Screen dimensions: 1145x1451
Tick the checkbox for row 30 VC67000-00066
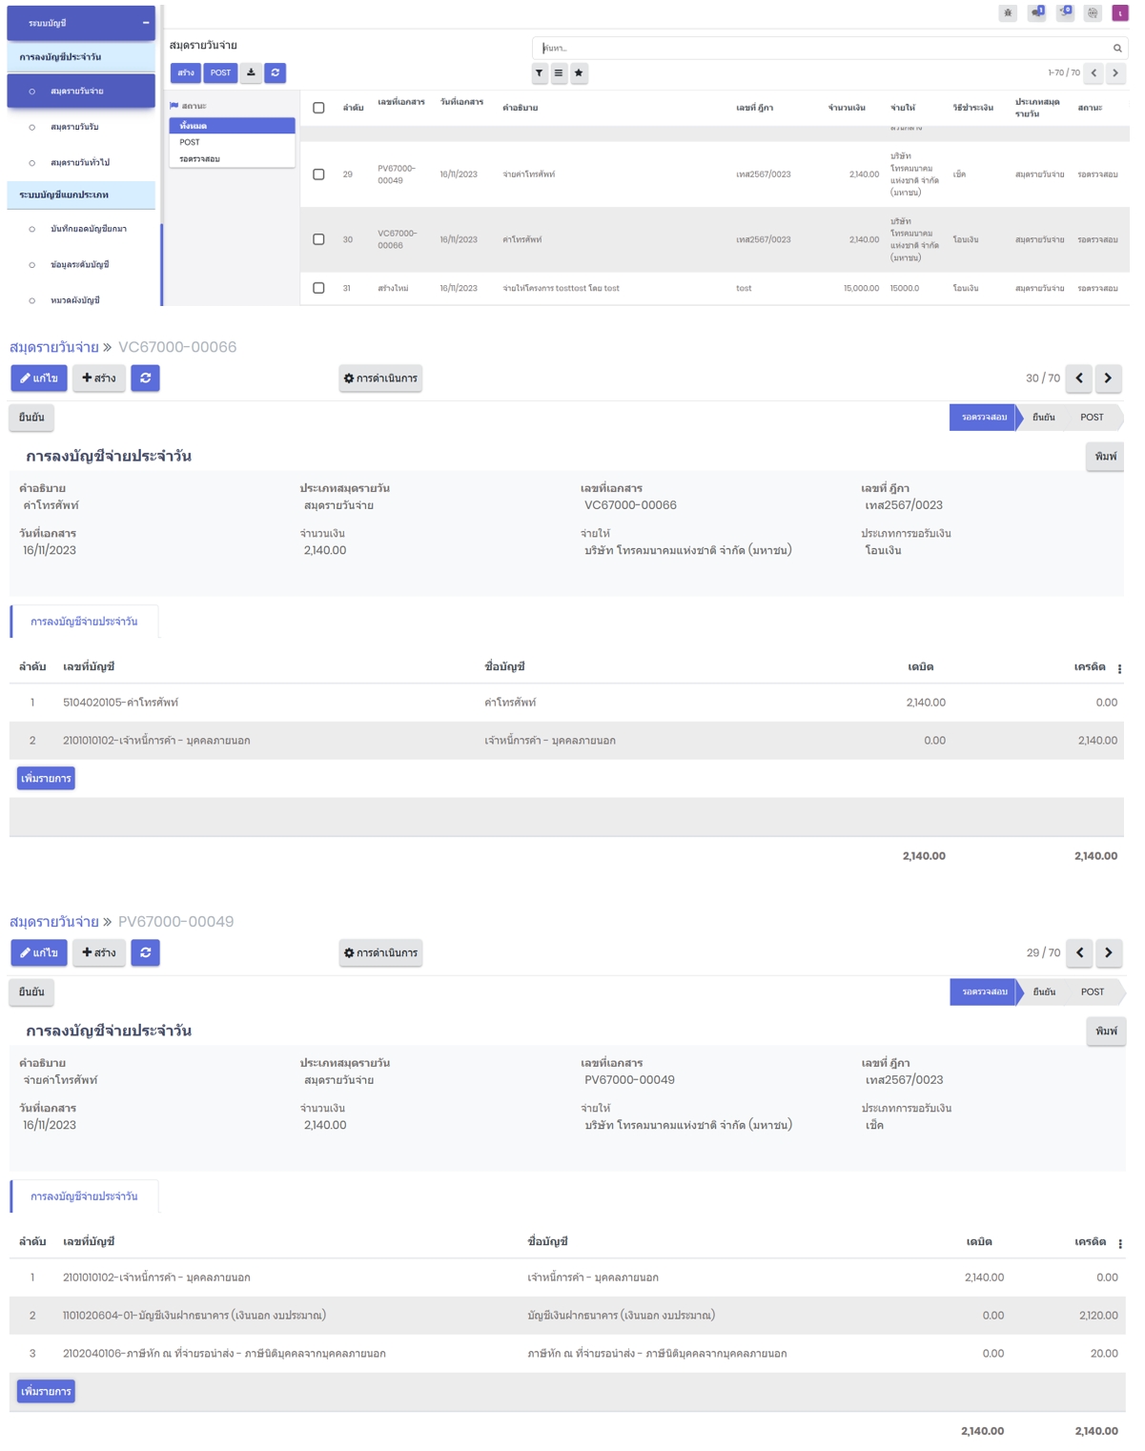[318, 239]
